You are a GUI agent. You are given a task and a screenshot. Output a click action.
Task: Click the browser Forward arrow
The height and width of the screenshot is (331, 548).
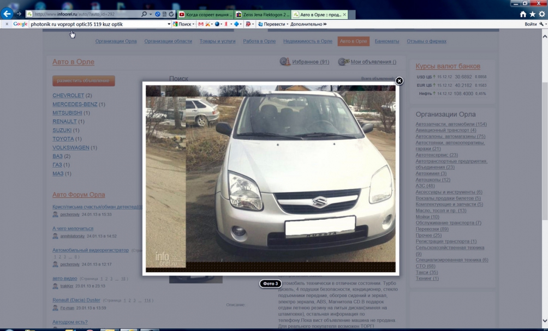[x=19, y=14]
